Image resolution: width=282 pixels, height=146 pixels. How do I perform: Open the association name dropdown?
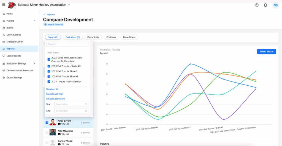coord(69,5)
